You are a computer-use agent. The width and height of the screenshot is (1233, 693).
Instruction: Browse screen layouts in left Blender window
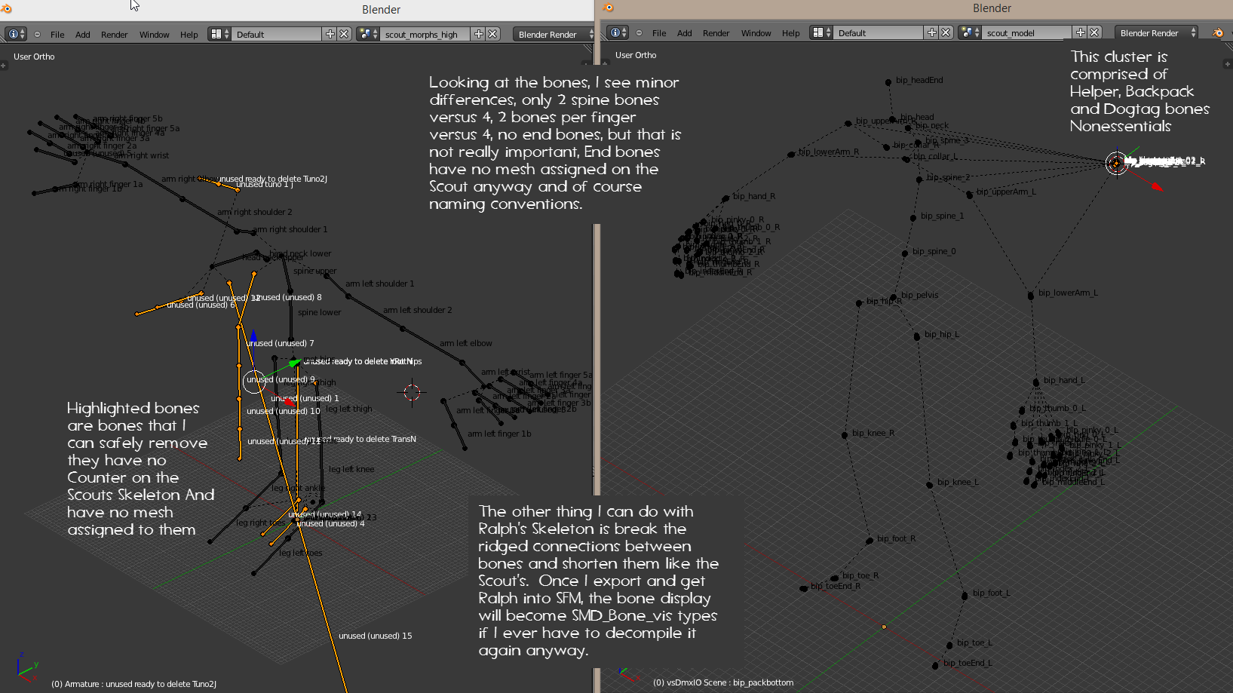coord(219,34)
